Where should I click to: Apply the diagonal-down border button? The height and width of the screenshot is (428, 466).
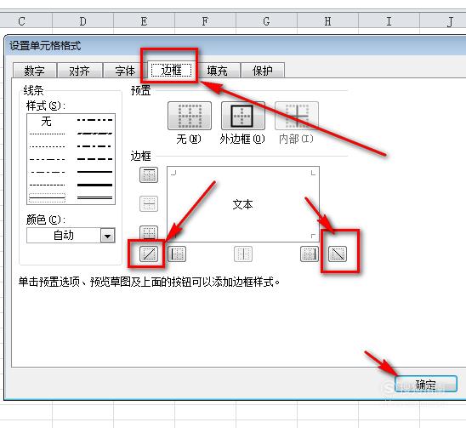[338, 254]
